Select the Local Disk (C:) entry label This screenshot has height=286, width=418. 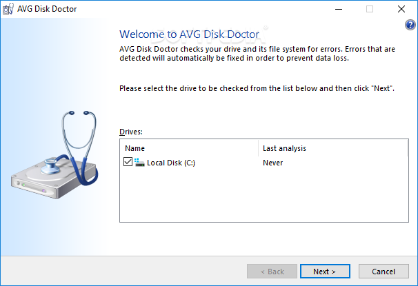(x=171, y=163)
